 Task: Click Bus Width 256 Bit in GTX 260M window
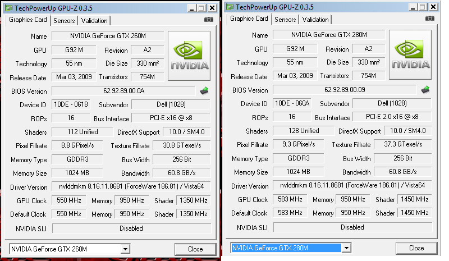click(182, 159)
